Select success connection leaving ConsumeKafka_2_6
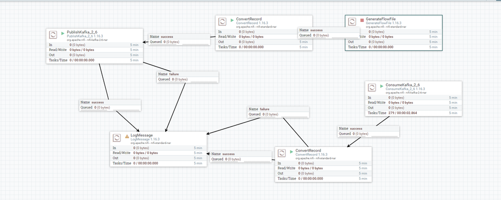Image resolution: width=501 pixels, height=200 pixels. 369,131
